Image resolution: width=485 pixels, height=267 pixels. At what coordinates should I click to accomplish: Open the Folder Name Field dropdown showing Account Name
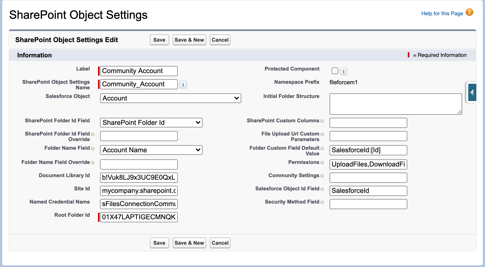coord(151,150)
